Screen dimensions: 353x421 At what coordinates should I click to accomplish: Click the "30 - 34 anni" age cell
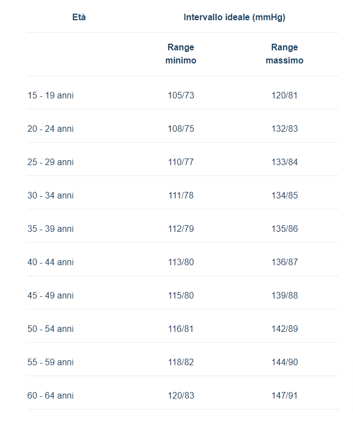tap(50, 196)
